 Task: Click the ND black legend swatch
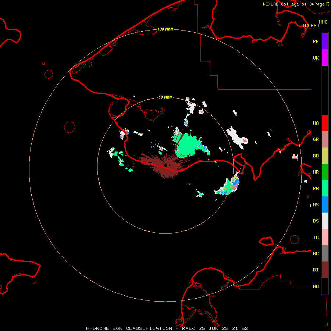click(325, 286)
